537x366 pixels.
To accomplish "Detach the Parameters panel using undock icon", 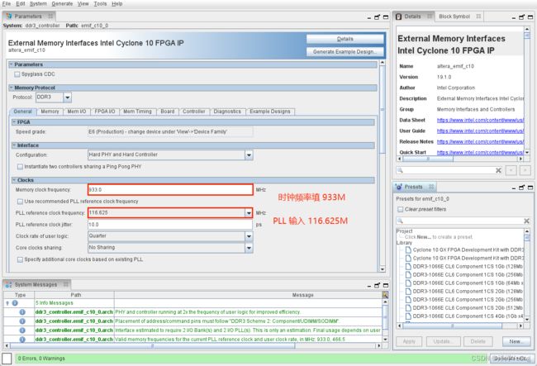I will [x=377, y=17].
